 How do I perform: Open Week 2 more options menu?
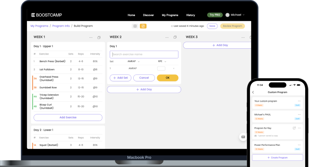167,37
